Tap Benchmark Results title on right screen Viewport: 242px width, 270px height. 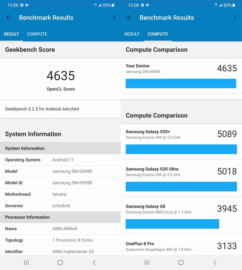click(167, 18)
